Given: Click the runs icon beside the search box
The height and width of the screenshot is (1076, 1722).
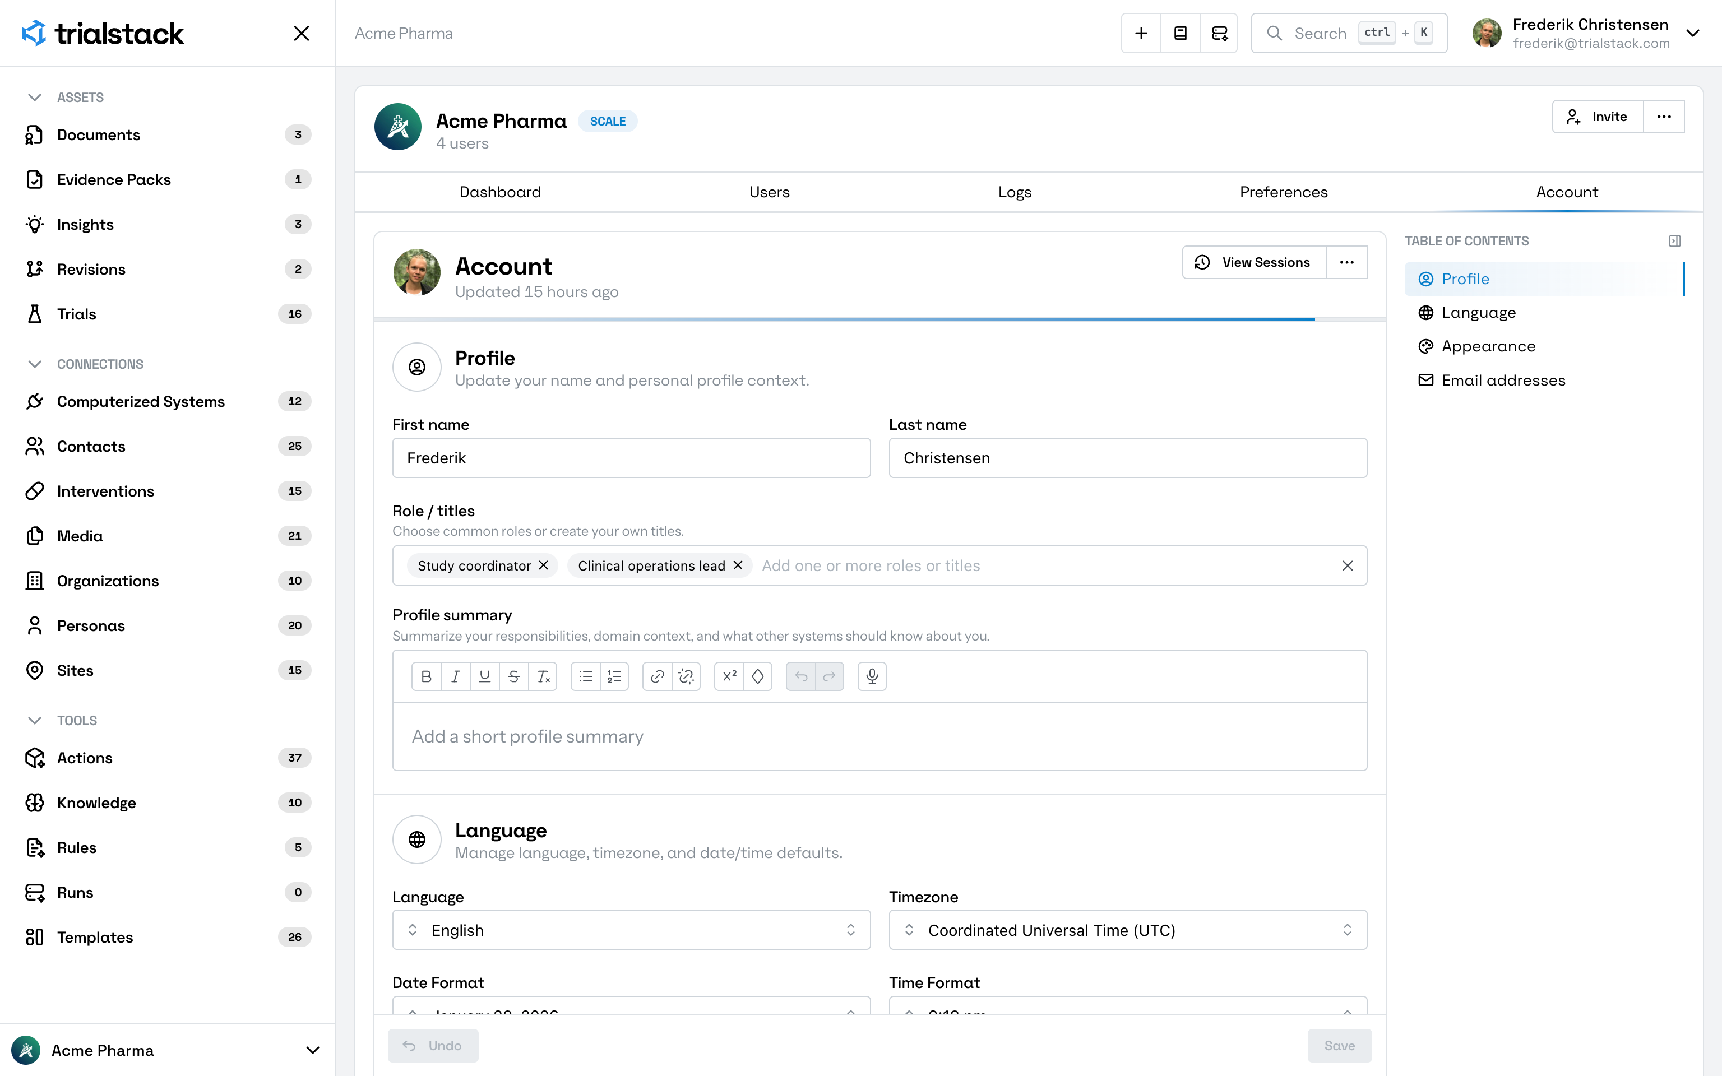Looking at the screenshot, I should click(x=1220, y=33).
